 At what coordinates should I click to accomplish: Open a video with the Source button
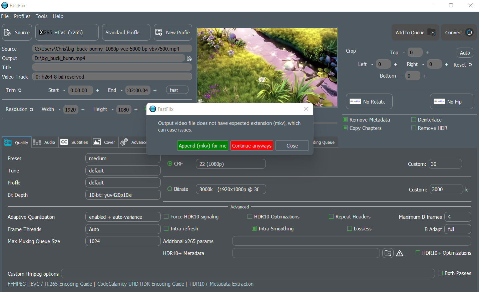click(x=17, y=32)
